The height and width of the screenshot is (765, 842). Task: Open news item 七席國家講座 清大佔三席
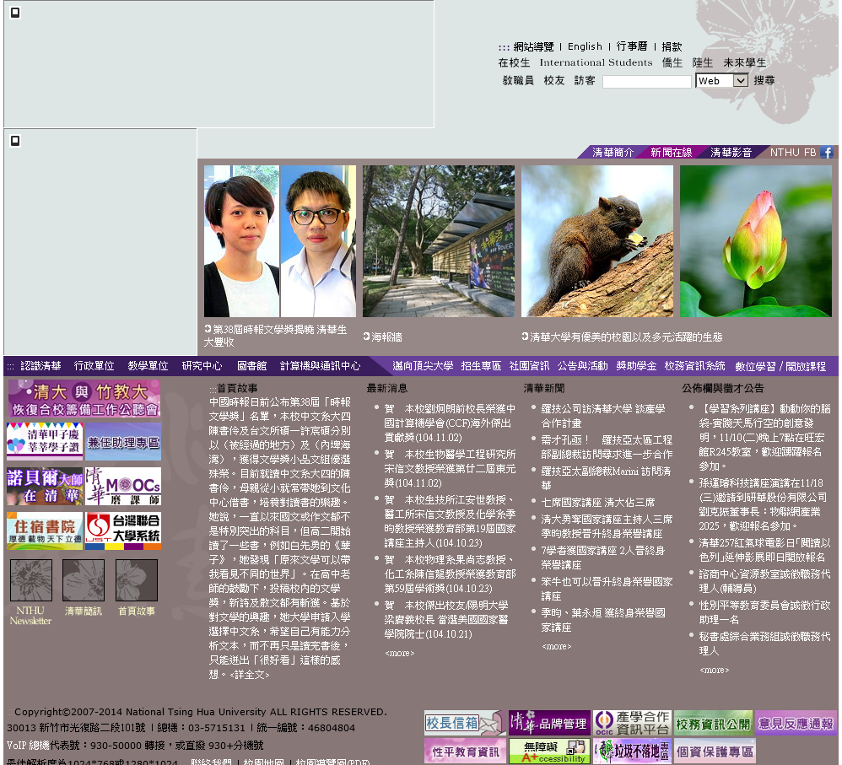click(x=598, y=503)
